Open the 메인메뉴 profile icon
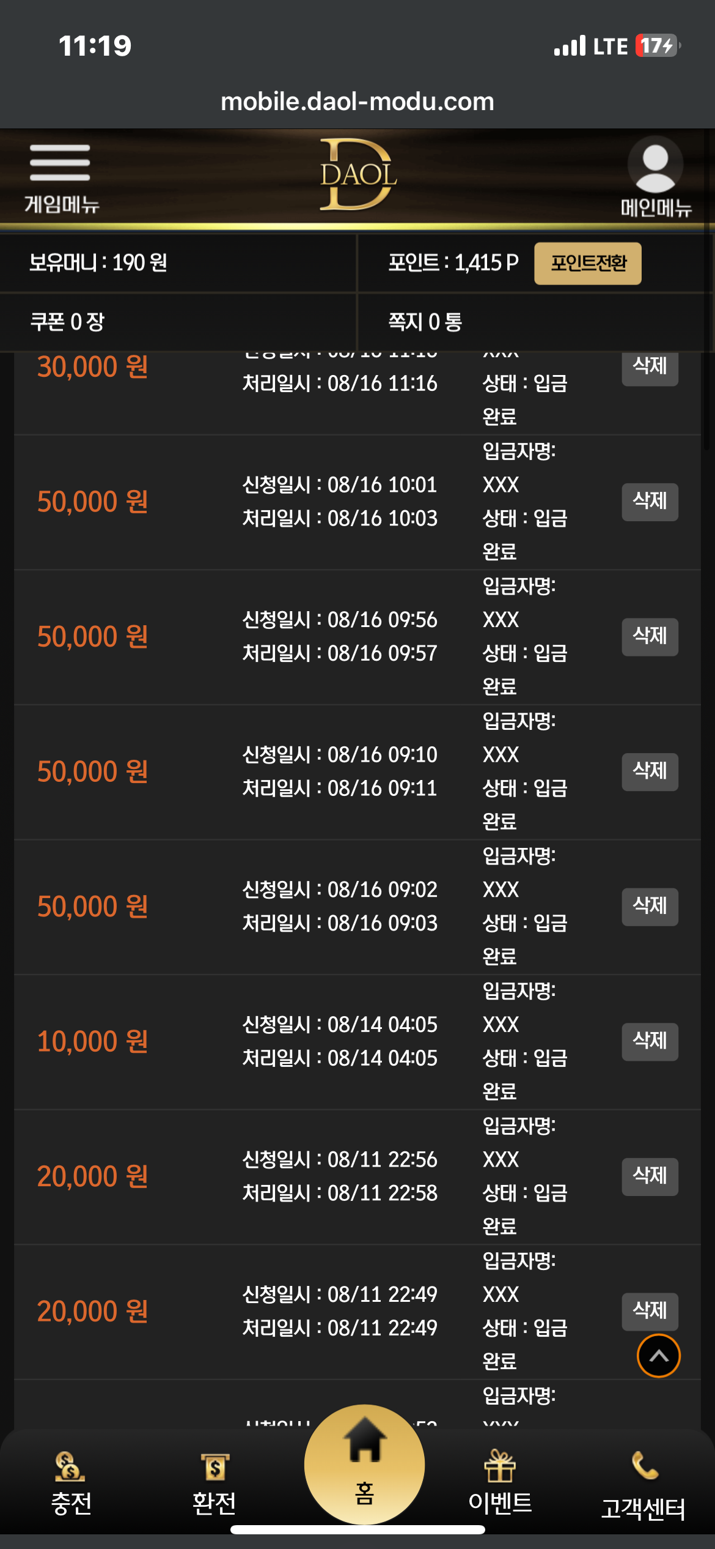The image size is (715, 1549). click(656, 177)
